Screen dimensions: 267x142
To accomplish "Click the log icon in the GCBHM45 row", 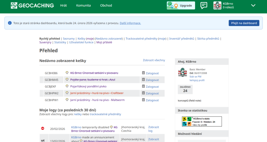I will click(143, 80).
